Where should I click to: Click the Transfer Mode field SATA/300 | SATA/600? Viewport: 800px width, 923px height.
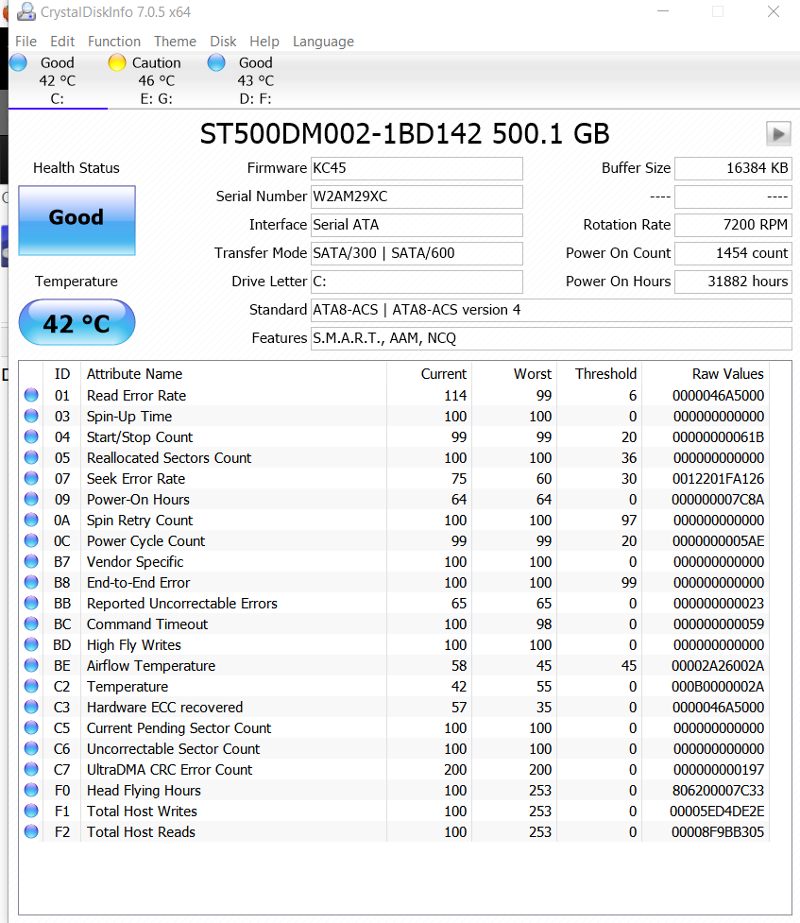(417, 253)
